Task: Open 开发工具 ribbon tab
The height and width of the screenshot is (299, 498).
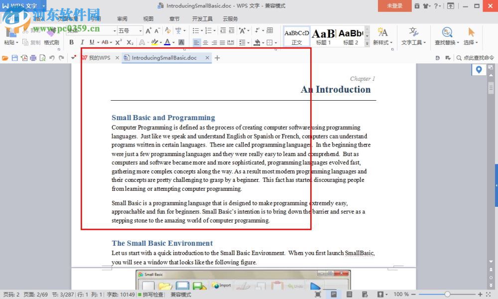Action: tap(202, 19)
